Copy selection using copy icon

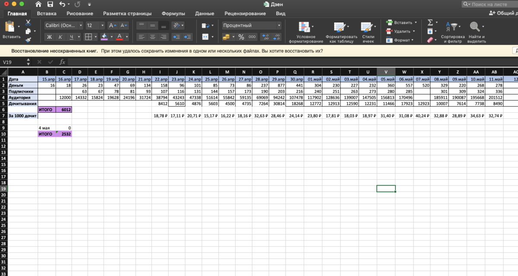(x=28, y=31)
